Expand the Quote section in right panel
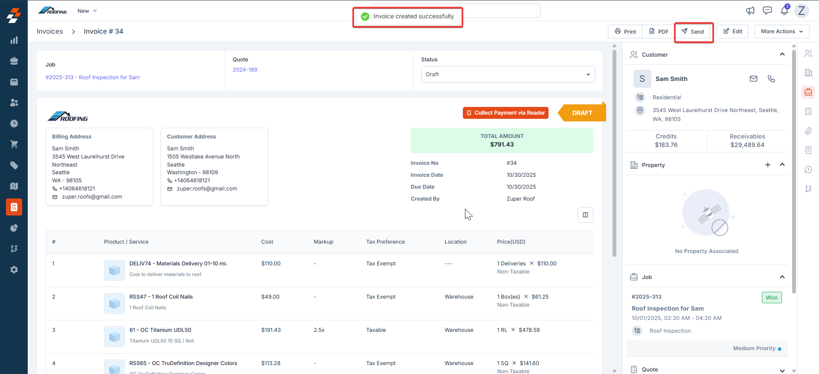This screenshot has height=374, width=819. point(782,370)
